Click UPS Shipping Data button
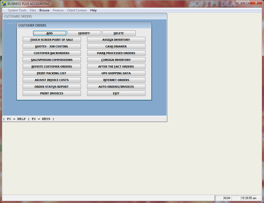The image size is (264, 203). click(x=116, y=73)
